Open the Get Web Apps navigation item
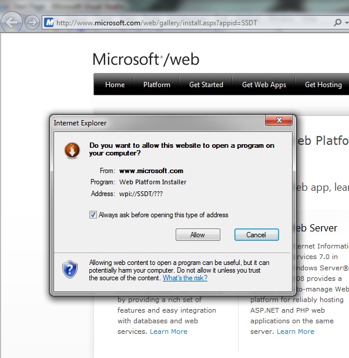The height and width of the screenshot is (358, 349). pos(264,85)
